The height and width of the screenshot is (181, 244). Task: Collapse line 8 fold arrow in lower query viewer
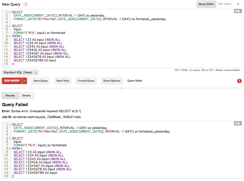10,149
